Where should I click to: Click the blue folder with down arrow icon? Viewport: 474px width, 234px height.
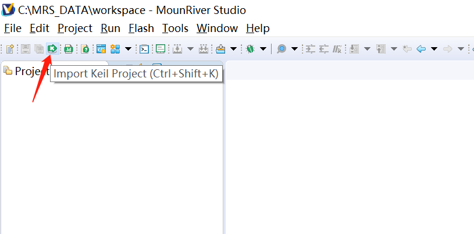(x=221, y=49)
